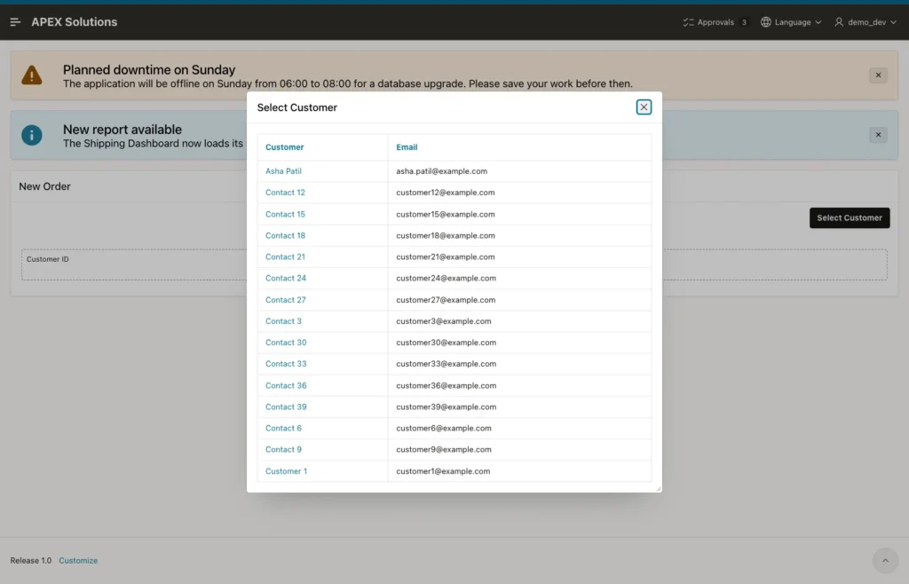Click email customer27@example.com
Screen dimensions: 909x584
(x=446, y=299)
